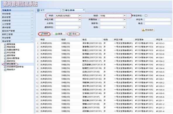
Task: Sort by the 床位号 column header
Action: click(164, 40)
